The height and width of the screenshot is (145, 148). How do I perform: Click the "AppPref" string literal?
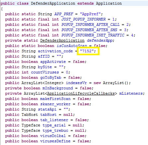(90, 14)
